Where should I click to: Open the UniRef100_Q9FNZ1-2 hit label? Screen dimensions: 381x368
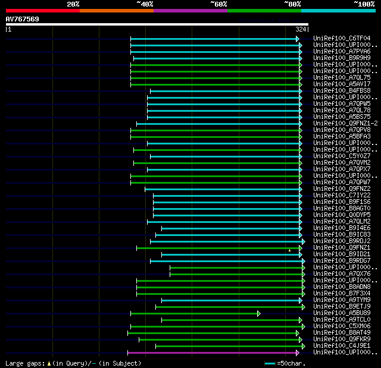click(x=344, y=124)
